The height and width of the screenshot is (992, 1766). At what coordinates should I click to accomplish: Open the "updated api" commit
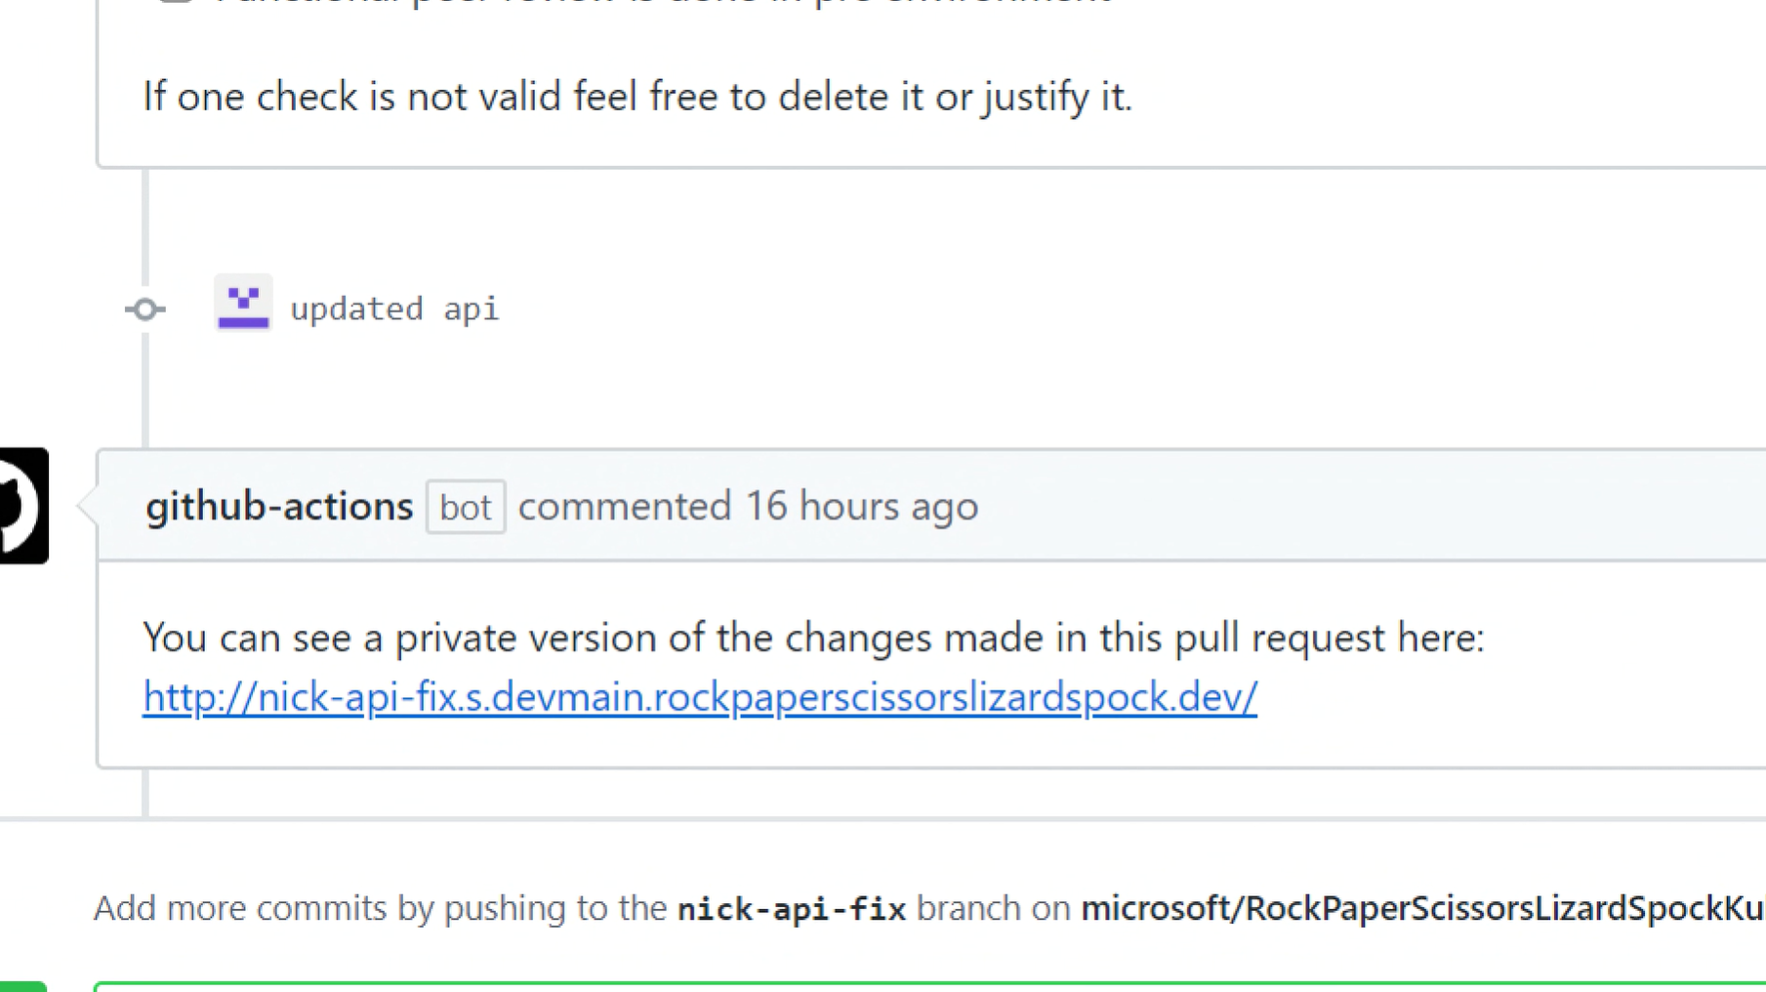coord(393,310)
